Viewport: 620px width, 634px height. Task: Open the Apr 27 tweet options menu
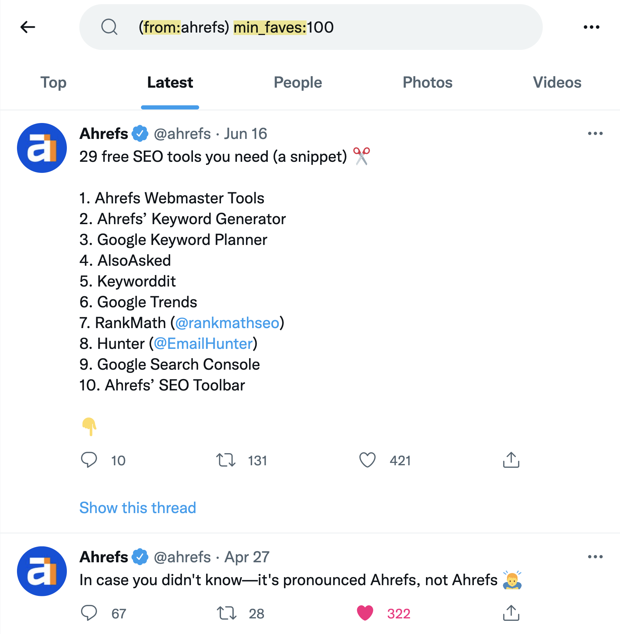(596, 556)
